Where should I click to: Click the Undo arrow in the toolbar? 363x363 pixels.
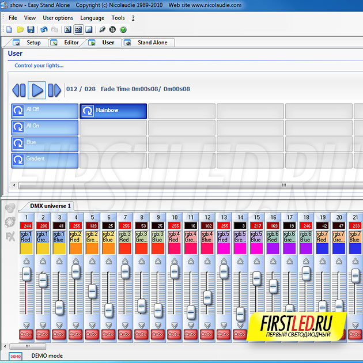pyautogui.click(x=44, y=29)
